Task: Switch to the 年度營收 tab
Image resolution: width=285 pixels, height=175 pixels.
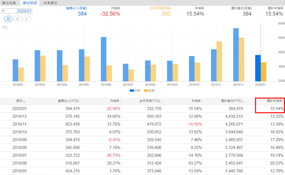Action: point(50,3)
